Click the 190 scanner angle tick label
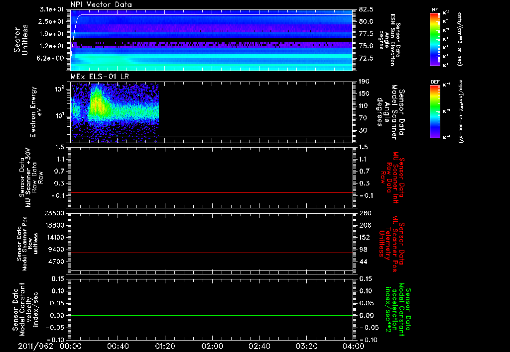 point(364,82)
